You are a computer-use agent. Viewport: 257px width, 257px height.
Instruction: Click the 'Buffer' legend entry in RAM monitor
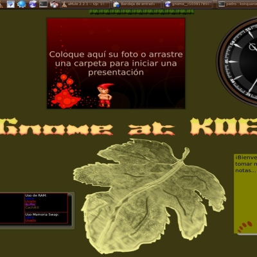point(30,204)
